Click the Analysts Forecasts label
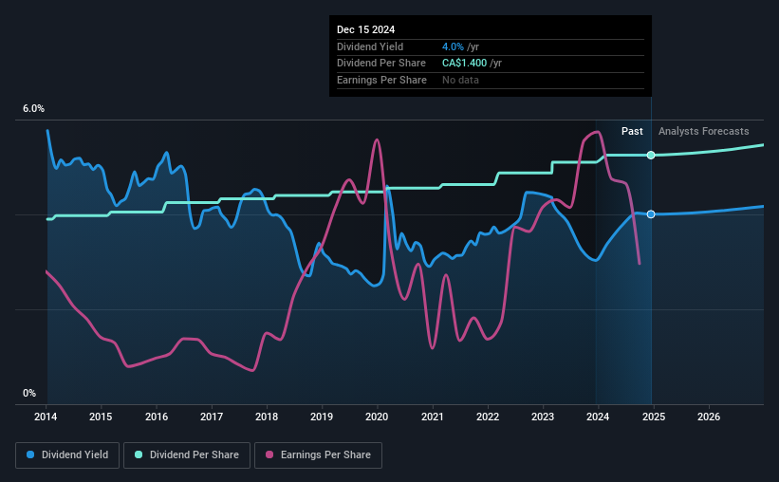The height and width of the screenshot is (482, 779). click(703, 131)
